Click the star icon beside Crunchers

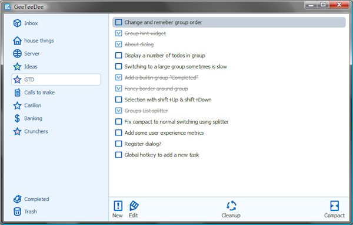[x=17, y=131]
